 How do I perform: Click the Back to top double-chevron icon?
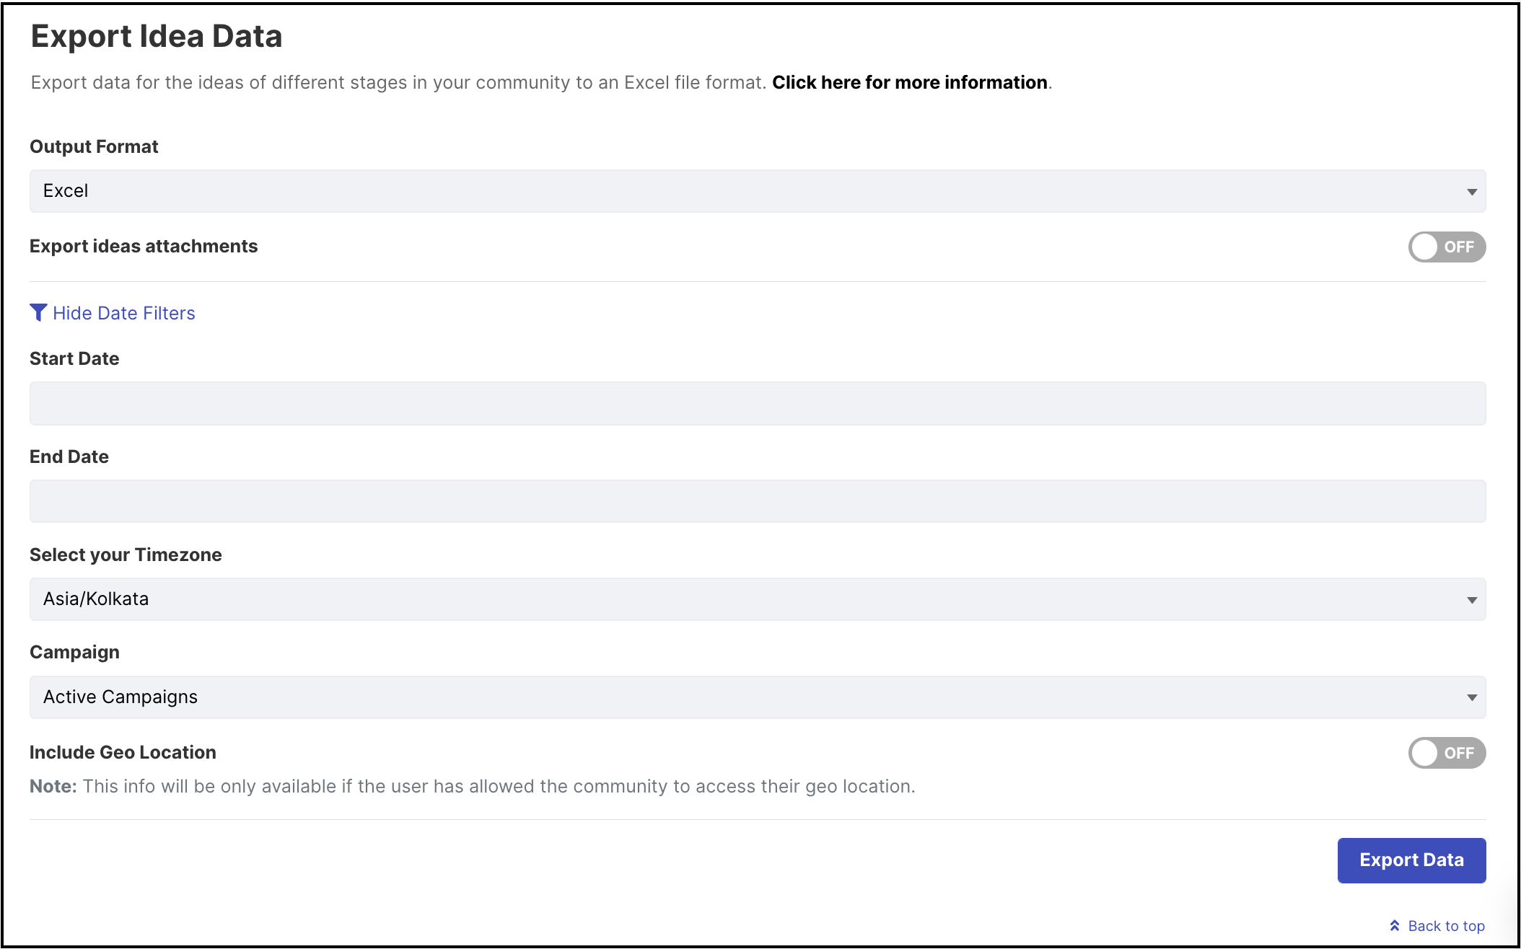pos(1395,925)
